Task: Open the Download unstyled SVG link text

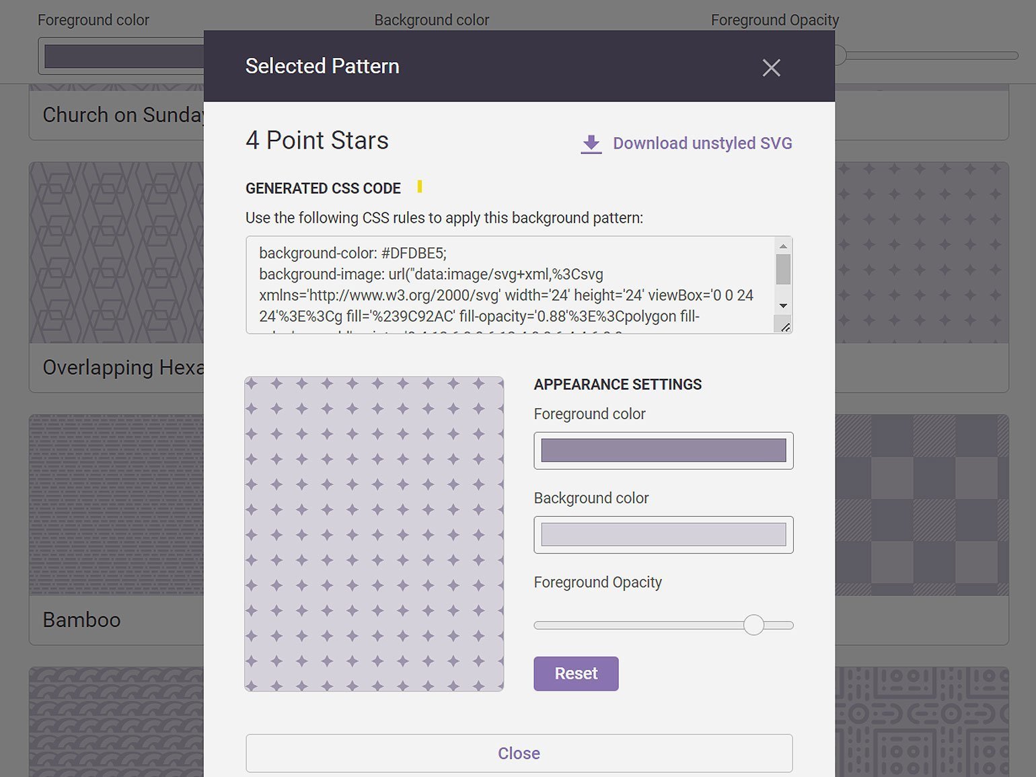Action: [x=702, y=143]
